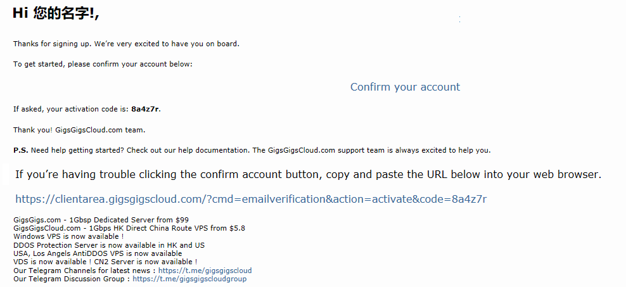Click the 'Thanks for signing up' sentence
This screenshot has width=626, height=287.
(126, 44)
